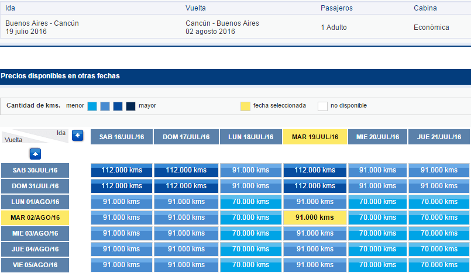Select departure column MIE 20/JUL/16
Image resolution: width=471 pixels, height=273 pixels.
(x=377, y=137)
